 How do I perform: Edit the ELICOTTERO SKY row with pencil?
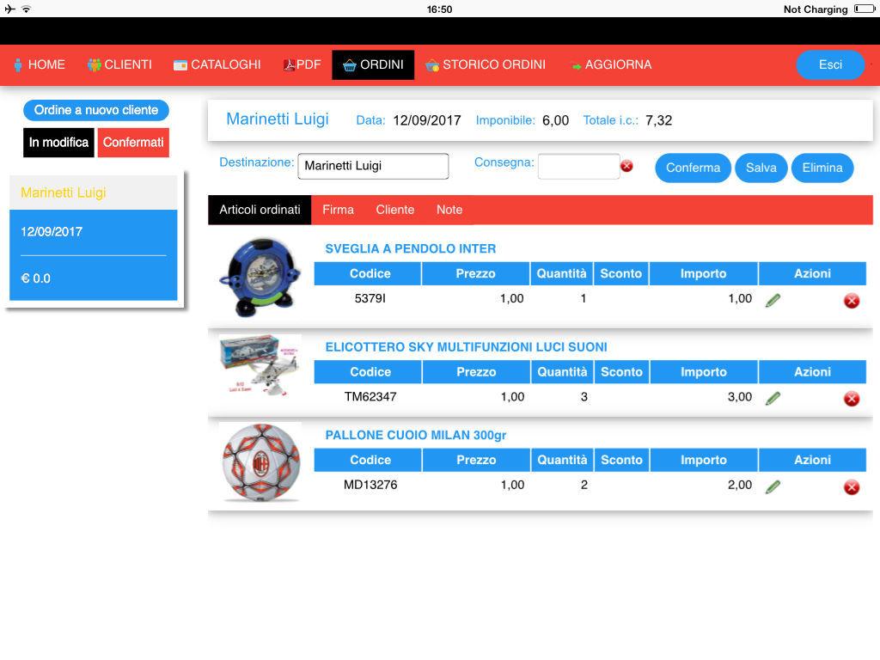[x=773, y=399]
